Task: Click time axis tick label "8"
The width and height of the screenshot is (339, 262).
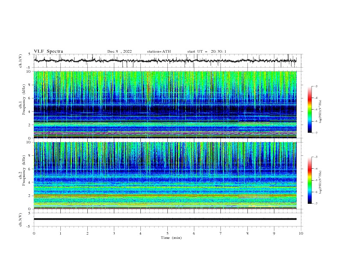Action: 247,233
